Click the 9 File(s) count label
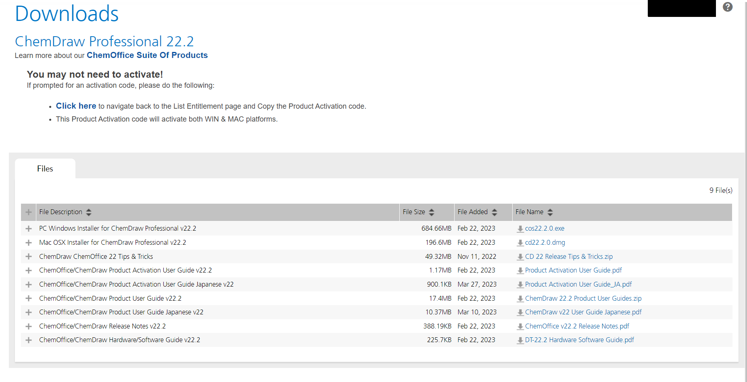This screenshot has width=747, height=382. click(721, 190)
